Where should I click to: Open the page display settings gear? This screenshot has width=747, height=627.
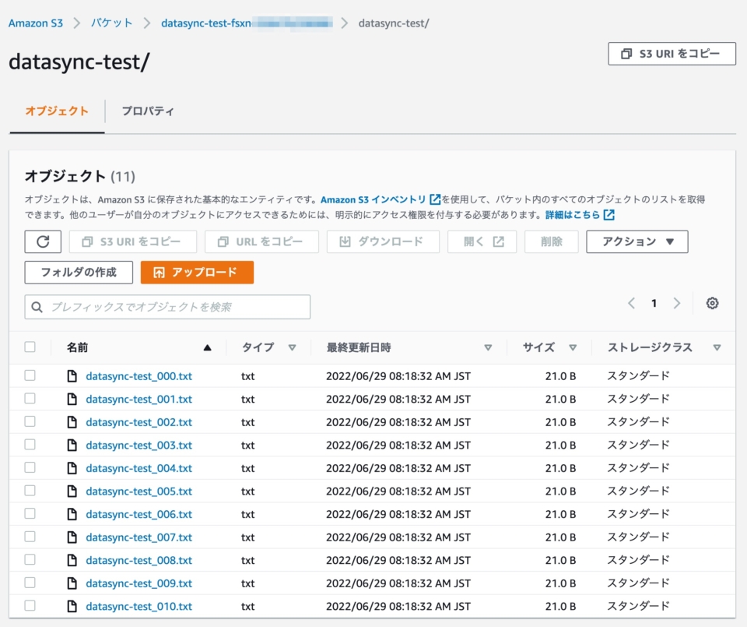pyautogui.click(x=712, y=303)
